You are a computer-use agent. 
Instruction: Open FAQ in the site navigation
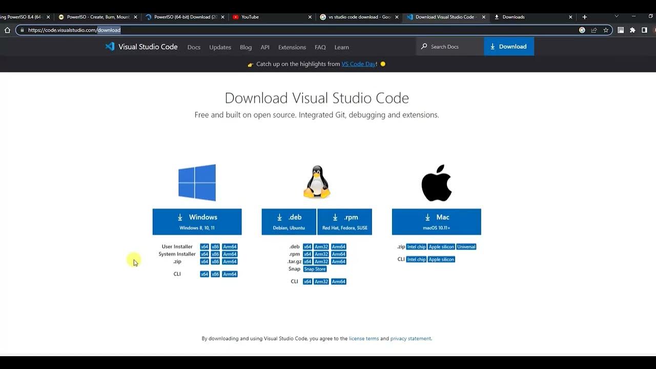point(320,47)
